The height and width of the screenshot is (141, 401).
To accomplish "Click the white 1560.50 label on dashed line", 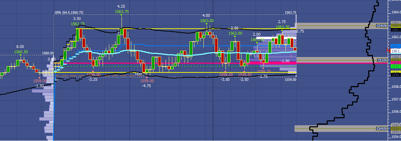I will coord(48,54).
